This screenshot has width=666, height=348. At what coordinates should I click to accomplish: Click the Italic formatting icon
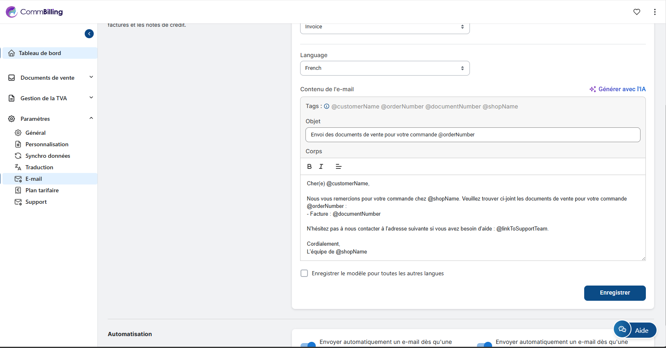pyautogui.click(x=321, y=166)
